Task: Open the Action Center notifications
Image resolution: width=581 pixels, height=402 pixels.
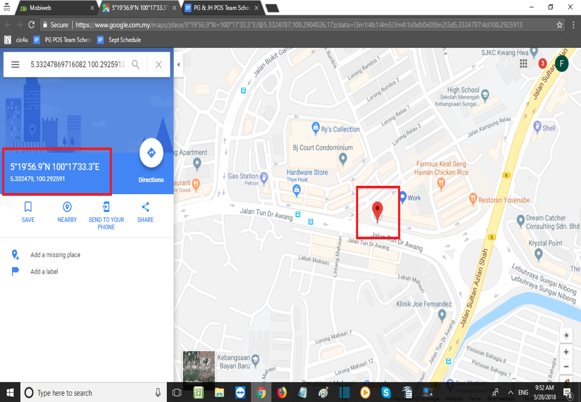Action: tap(567, 393)
